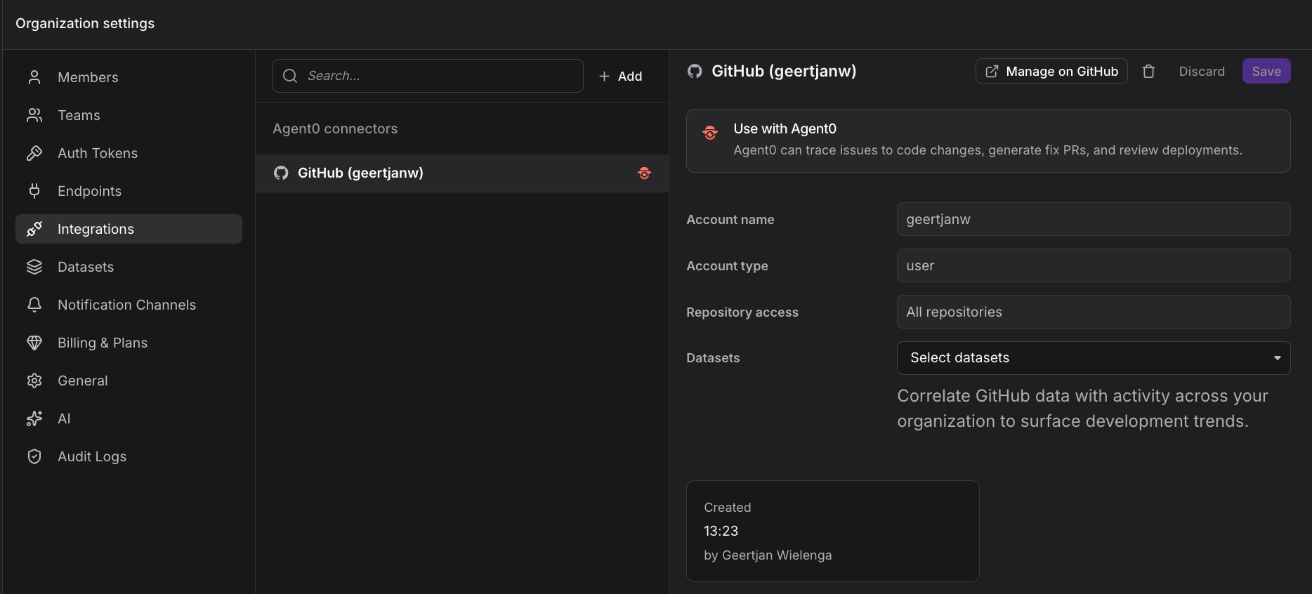Click the Datasets layers icon

coord(34,267)
